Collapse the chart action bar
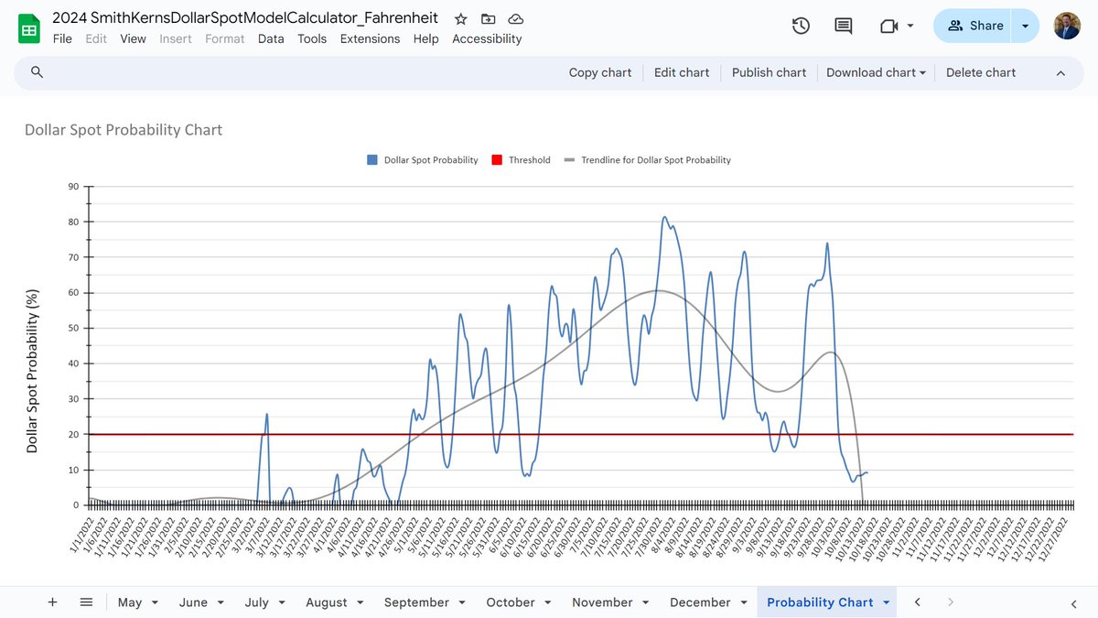Image resolution: width=1098 pixels, height=618 pixels. [x=1060, y=72]
